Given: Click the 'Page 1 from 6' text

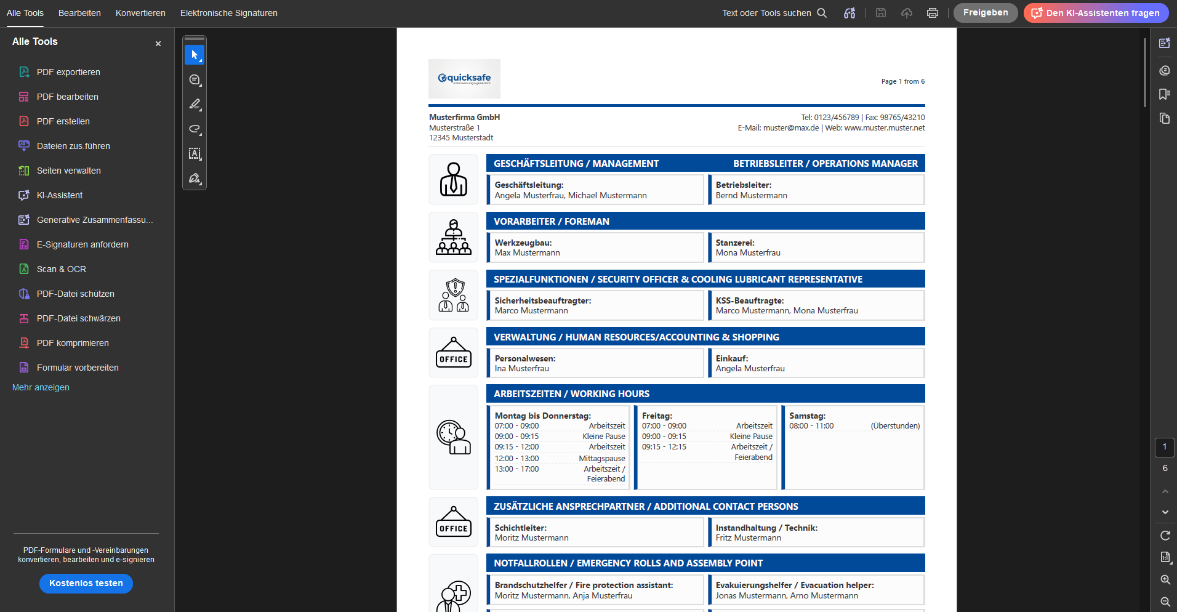Looking at the screenshot, I should [x=902, y=81].
